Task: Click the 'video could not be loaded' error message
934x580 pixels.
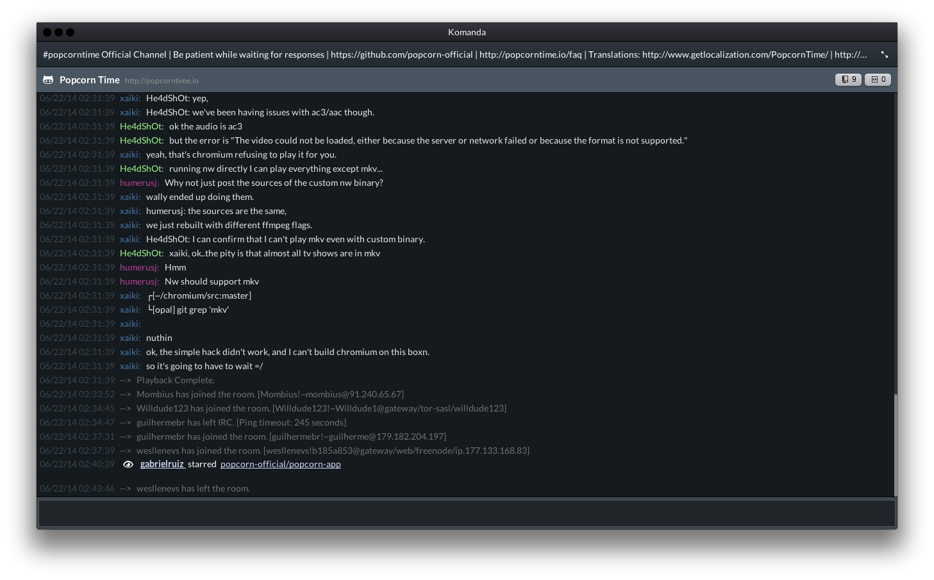Action: [x=428, y=140]
